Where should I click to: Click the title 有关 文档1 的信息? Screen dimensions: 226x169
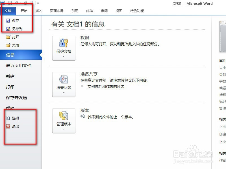tap(78, 24)
